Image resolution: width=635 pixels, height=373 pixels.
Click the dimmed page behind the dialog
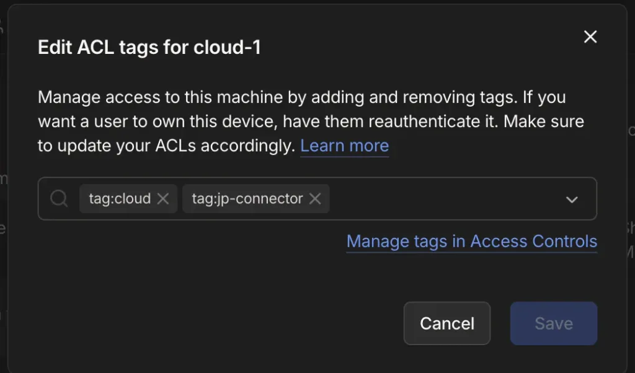click(x=3, y=202)
